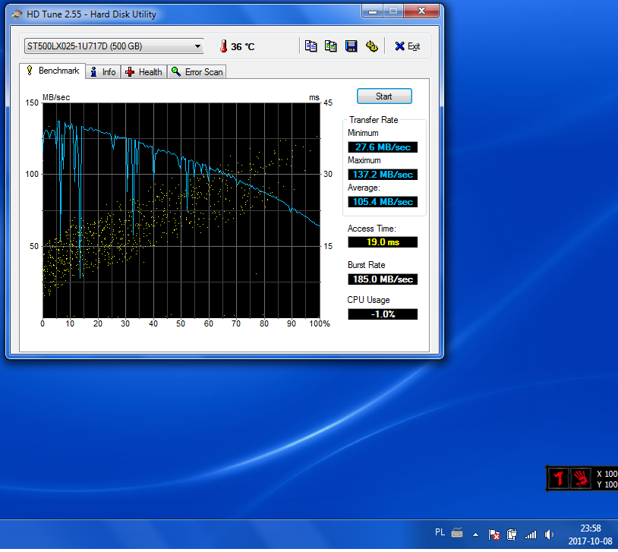Image resolution: width=618 pixels, height=552 pixels.
Task: Click the red hand icon on desktop widget
Action: (x=581, y=478)
